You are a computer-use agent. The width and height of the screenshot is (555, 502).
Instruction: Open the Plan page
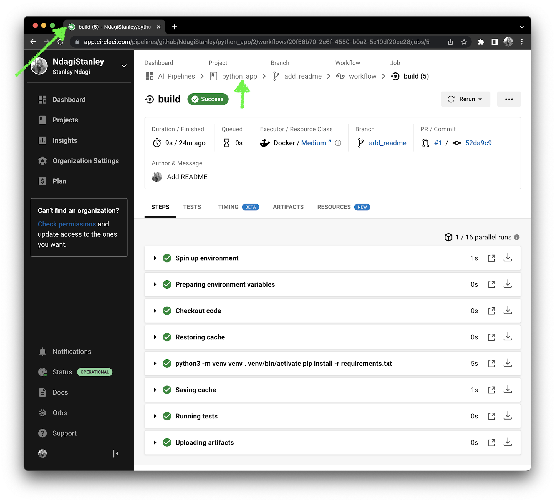pyautogui.click(x=52, y=181)
